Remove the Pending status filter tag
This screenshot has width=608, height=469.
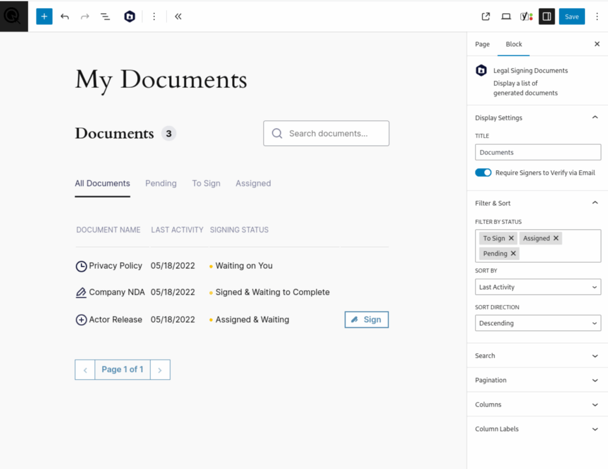pos(514,253)
